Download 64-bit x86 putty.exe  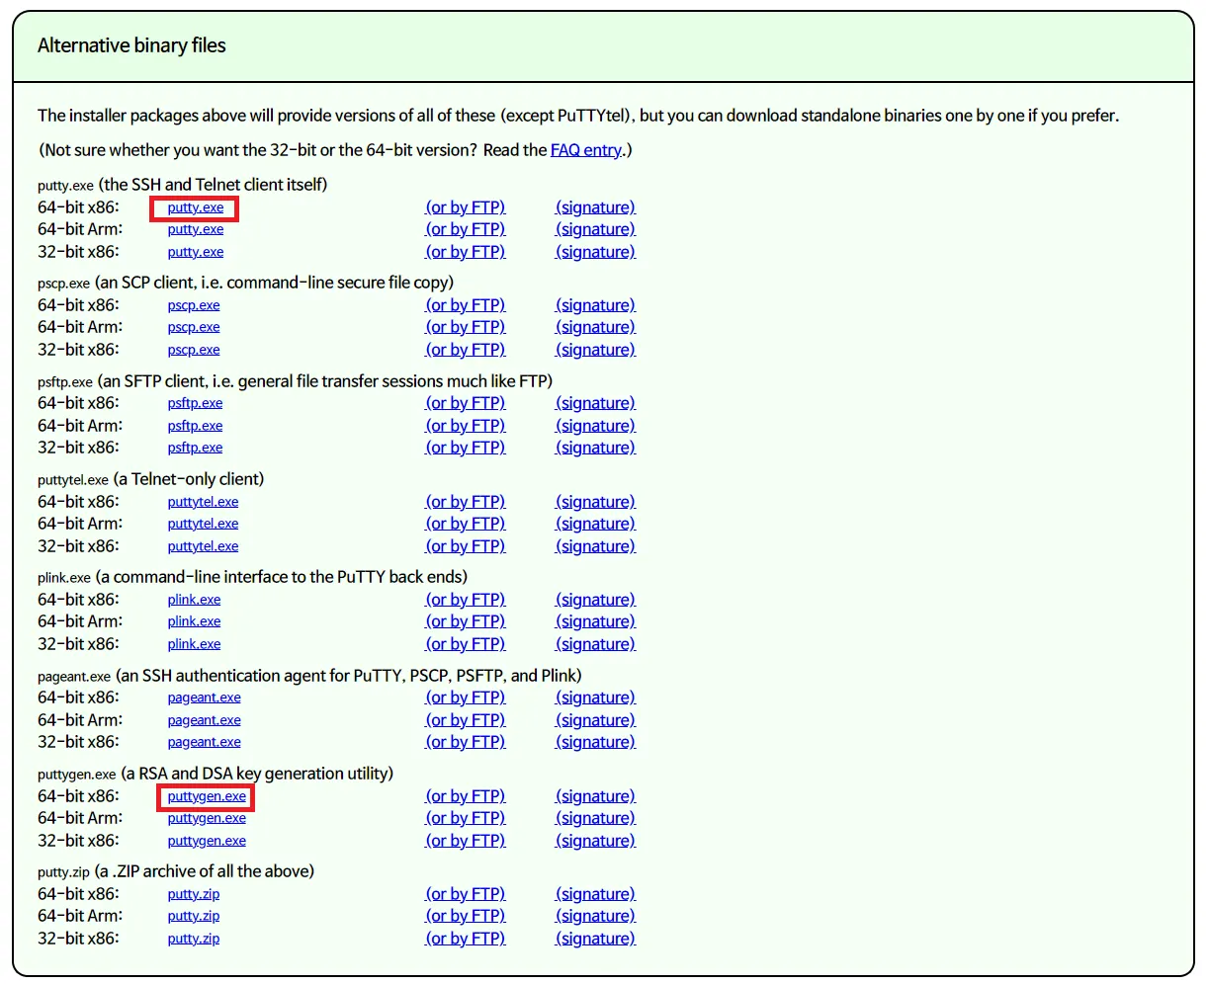point(196,207)
